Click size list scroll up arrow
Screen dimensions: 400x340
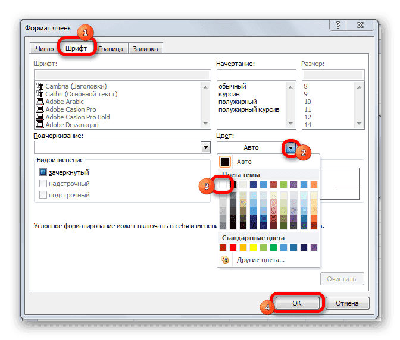click(359, 87)
